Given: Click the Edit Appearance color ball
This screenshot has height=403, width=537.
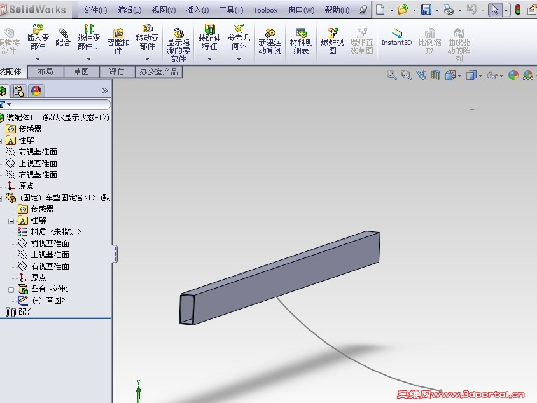Looking at the screenshot, I should (x=513, y=75).
